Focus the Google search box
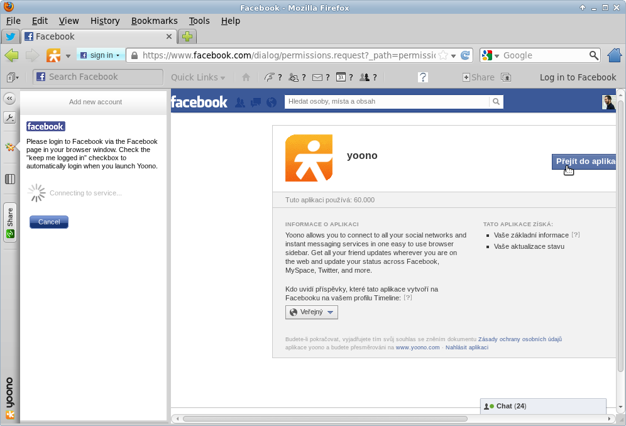 click(x=545, y=55)
